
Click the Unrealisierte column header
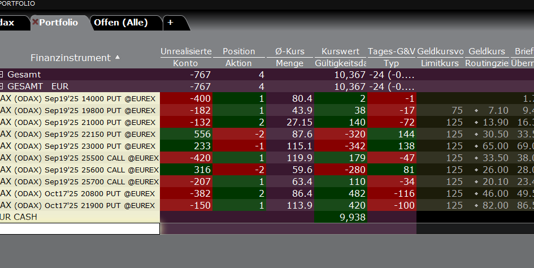click(185, 51)
